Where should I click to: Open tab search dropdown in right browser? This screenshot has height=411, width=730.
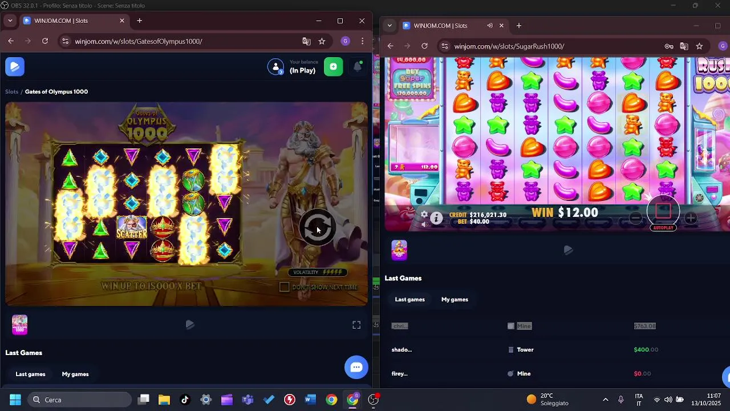pyautogui.click(x=390, y=26)
